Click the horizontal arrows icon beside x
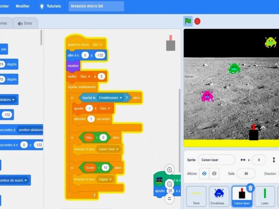Screen dimensions: 279x209 click(x=243, y=160)
